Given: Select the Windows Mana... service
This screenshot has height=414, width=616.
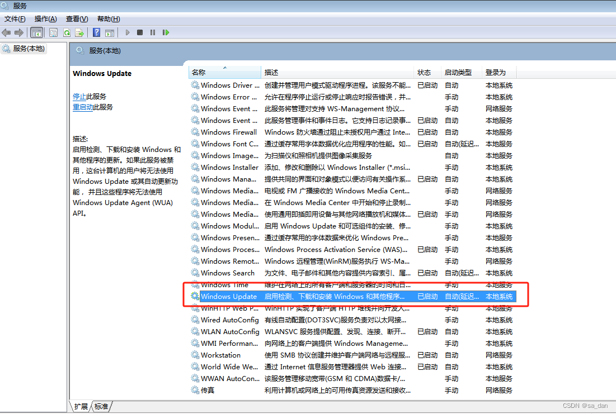Looking at the screenshot, I should pos(352,179).
